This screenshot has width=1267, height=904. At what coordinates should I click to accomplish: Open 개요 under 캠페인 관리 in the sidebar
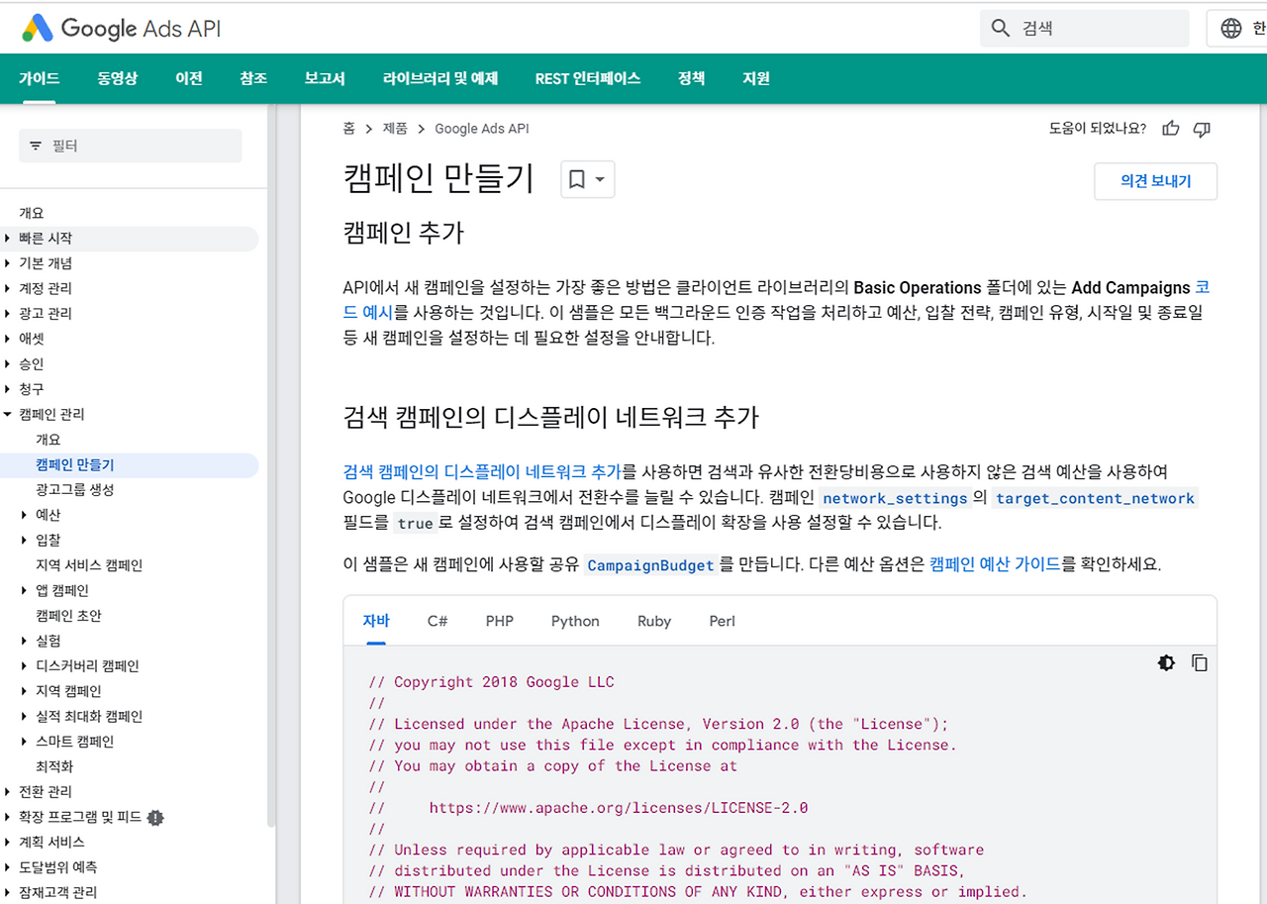point(49,439)
